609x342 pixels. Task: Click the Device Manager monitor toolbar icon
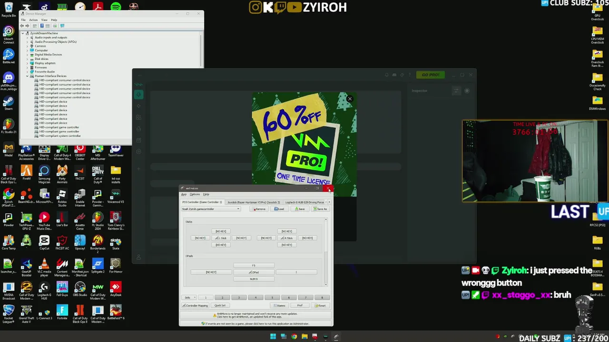click(x=62, y=26)
